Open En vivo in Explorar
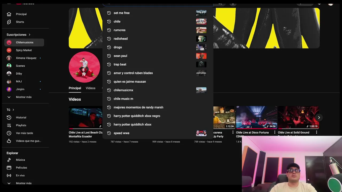Screen dimensions: 342x192 (24, 175)
